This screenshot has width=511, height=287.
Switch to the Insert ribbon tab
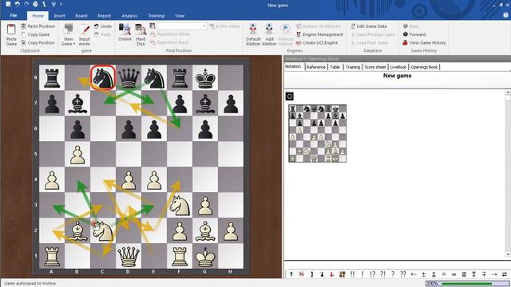tap(59, 16)
